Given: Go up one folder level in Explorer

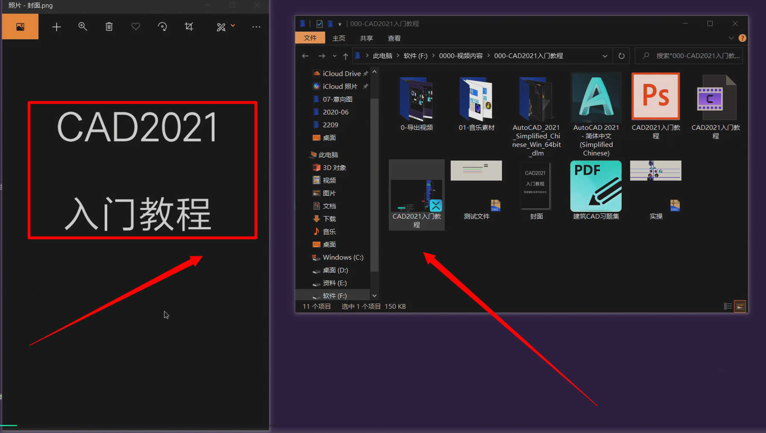Looking at the screenshot, I should 345,56.
